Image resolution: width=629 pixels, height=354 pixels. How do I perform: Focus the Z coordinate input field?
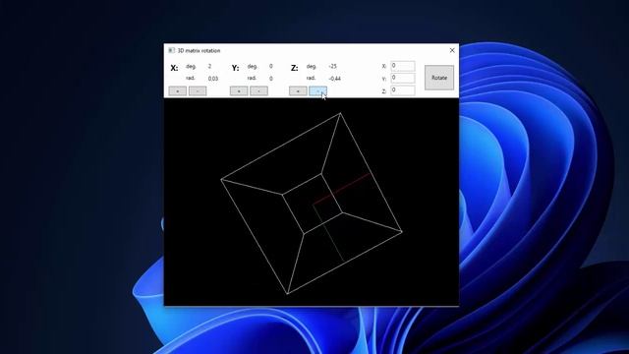[x=403, y=90]
